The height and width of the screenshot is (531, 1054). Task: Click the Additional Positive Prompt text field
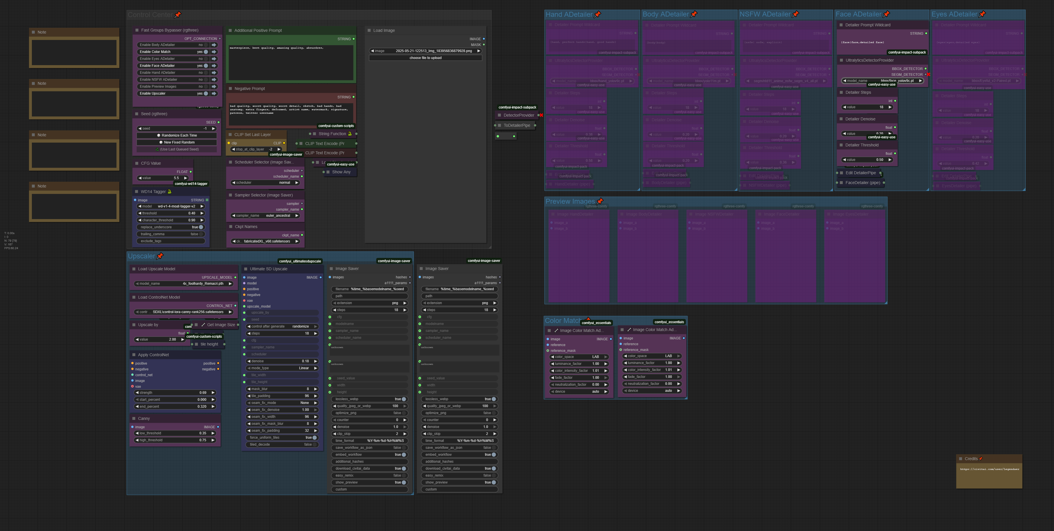291,62
